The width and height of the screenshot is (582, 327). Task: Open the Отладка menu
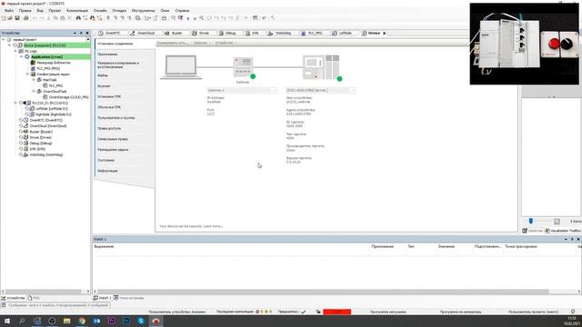(119, 11)
